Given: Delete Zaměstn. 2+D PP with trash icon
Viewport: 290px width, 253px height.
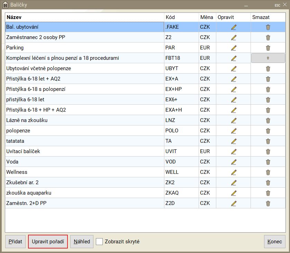Looking at the screenshot, I should pyautogui.click(x=268, y=203).
